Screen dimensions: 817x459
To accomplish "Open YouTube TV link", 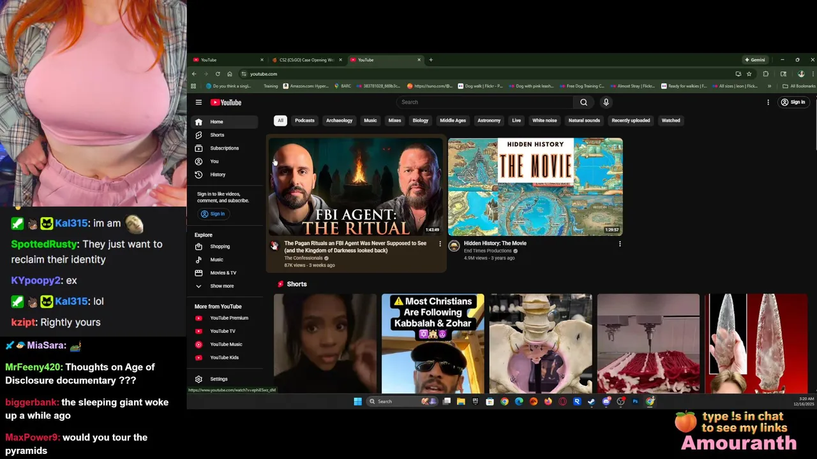I will pos(223,331).
